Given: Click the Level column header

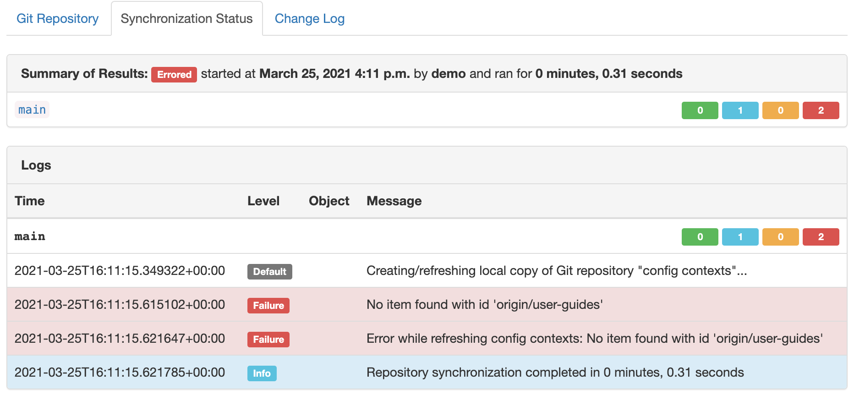Looking at the screenshot, I should (263, 201).
